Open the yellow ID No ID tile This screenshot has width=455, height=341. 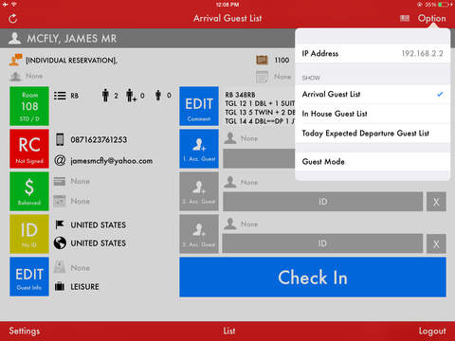29,234
